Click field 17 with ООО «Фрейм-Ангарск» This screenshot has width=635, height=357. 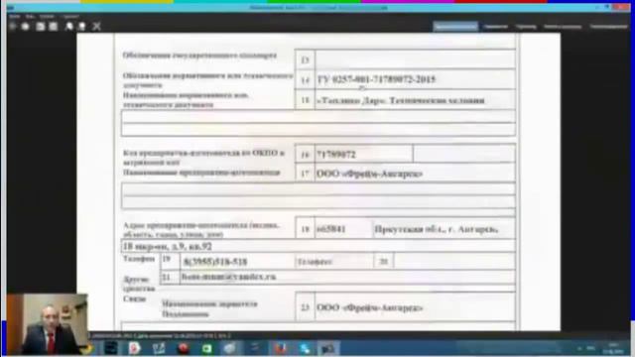point(415,174)
